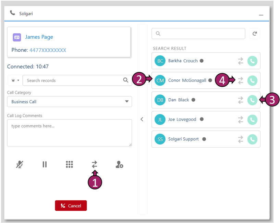The image size is (280, 223).
Task: Expand the crown record type selector
Action: tap(15, 80)
